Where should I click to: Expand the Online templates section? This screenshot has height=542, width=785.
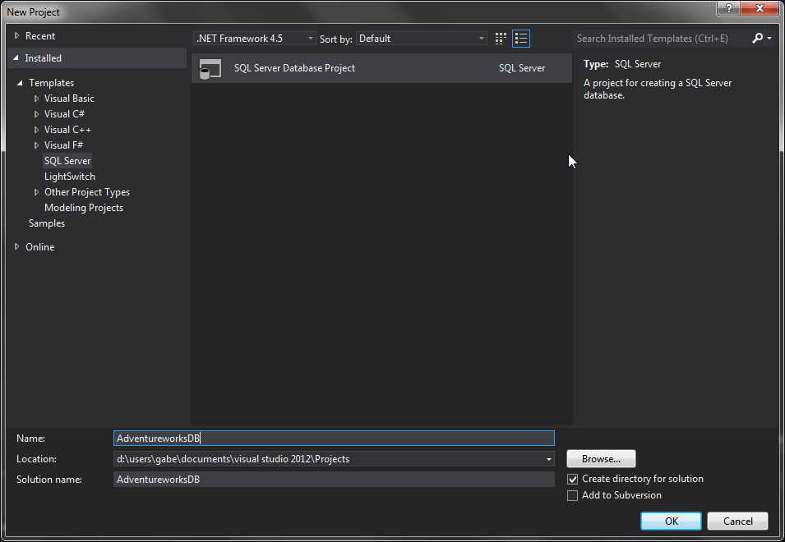tap(16, 246)
